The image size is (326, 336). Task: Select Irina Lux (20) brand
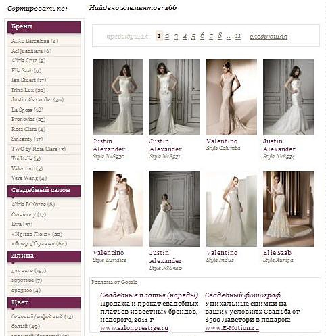28,90
